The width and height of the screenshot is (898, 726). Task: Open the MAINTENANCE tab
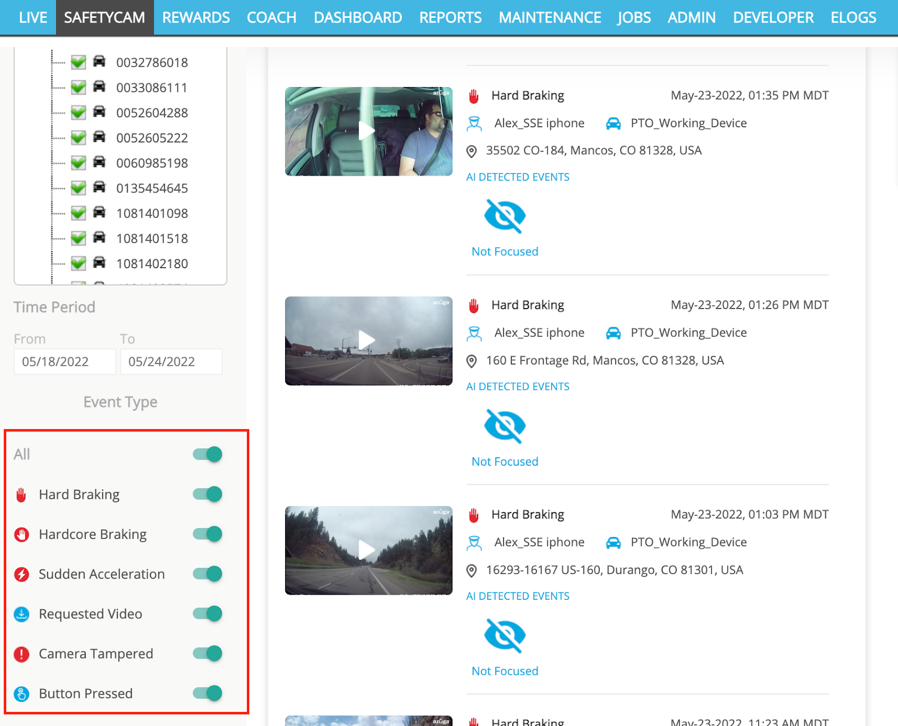550,17
